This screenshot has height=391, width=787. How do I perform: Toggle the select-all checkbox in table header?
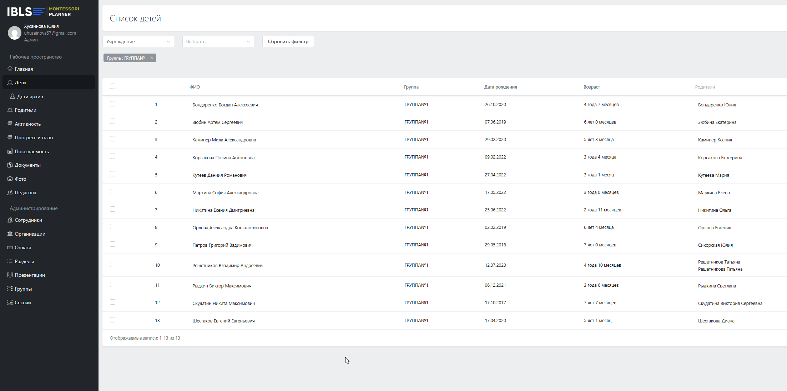point(113,86)
